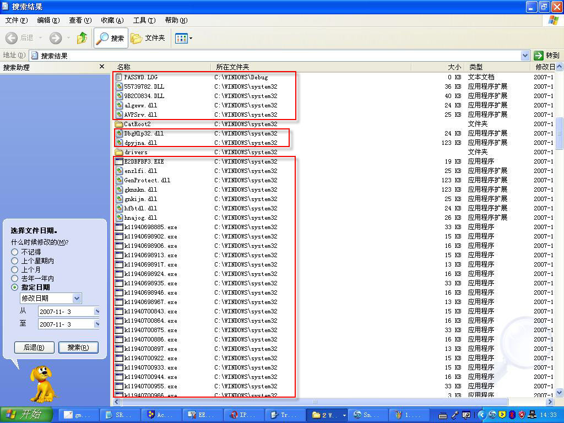Image resolution: width=564 pixels, height=423 pixels.
Task: Click the horizontal scrollbar thumb
Action: [314, 402]
